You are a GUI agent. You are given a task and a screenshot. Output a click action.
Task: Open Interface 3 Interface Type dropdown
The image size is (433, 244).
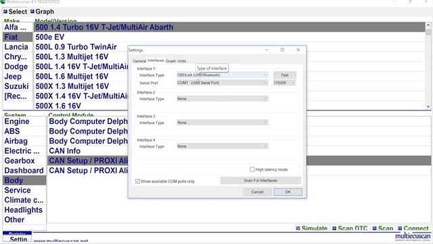222,123
